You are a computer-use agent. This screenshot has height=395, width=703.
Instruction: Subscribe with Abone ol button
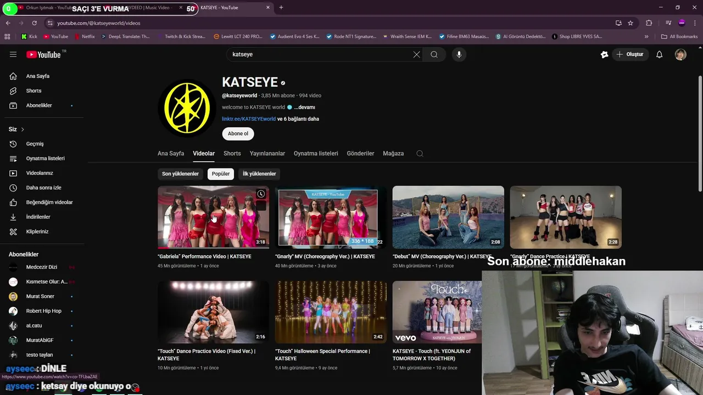tap(238, 133)
